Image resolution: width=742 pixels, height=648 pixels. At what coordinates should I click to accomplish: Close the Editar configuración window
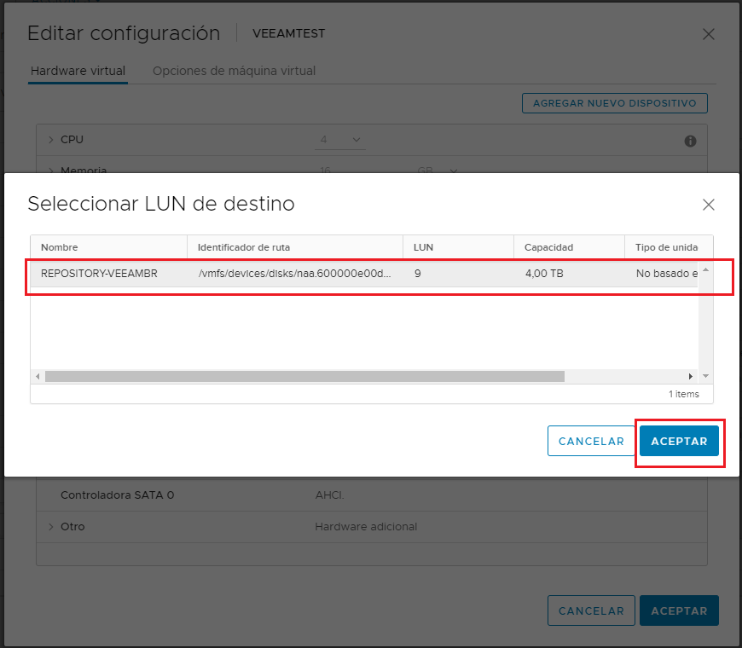708,34
